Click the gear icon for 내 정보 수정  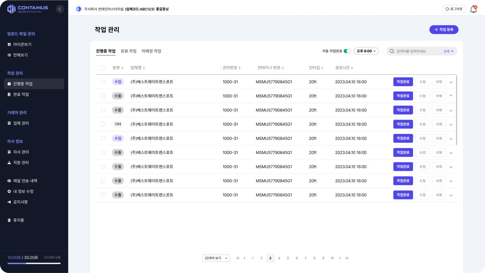(9, 192)
